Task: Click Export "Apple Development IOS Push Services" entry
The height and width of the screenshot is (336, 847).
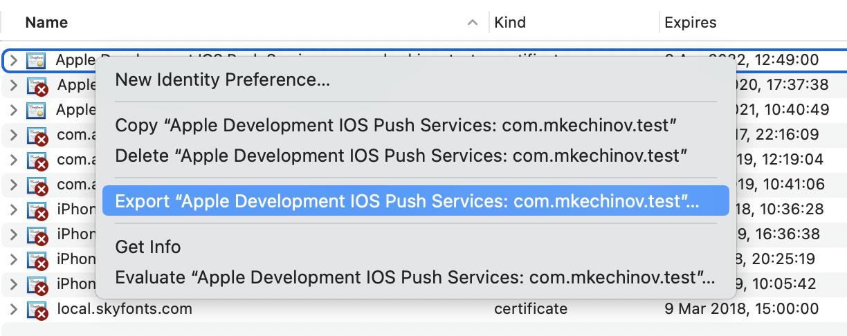Action: (407, 201)
